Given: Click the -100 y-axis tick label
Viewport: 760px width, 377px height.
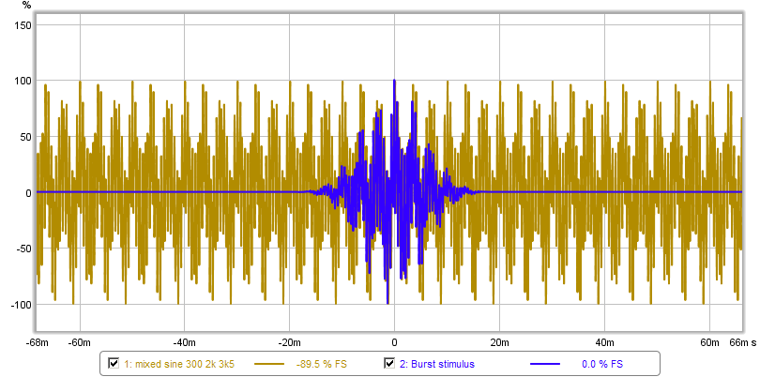Looking at the screenshot, I should pos(23,305).
